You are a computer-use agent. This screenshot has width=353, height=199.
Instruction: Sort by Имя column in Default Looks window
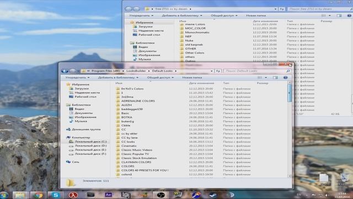pyautogui.click(x=119, y=83)
